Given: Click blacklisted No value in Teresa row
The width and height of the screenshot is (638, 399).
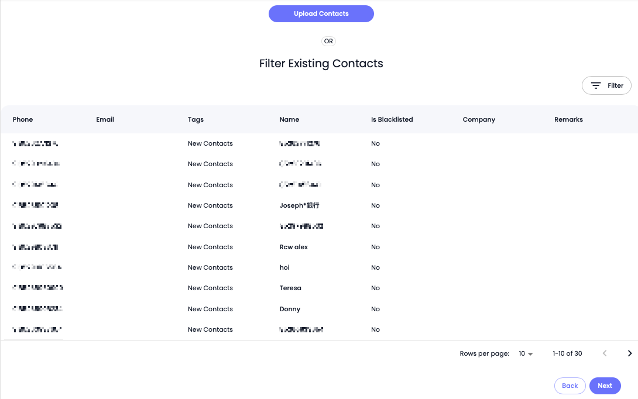Looking at the screenshot, I should 375,288.
